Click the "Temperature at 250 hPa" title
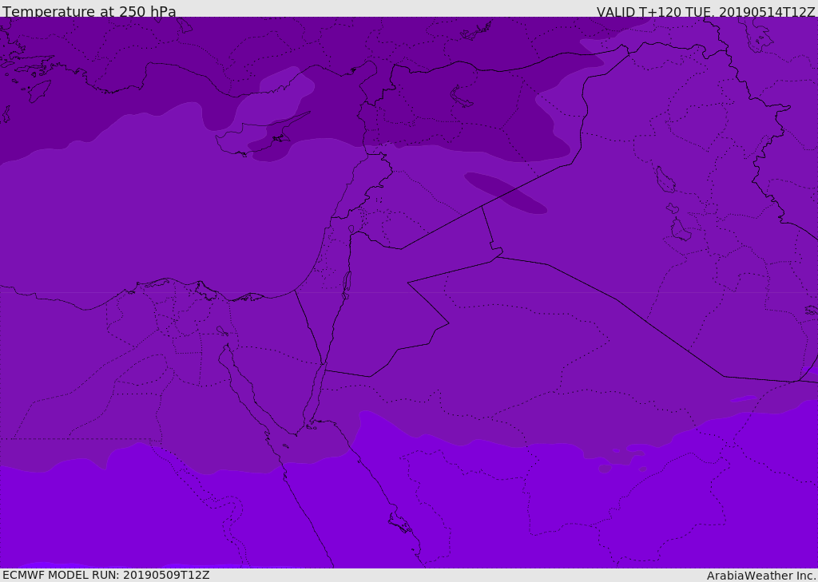The image size is (818, 582). tap(89, 11)
